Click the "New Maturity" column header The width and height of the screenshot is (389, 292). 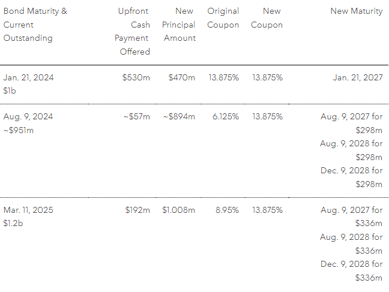coord(356,11)
